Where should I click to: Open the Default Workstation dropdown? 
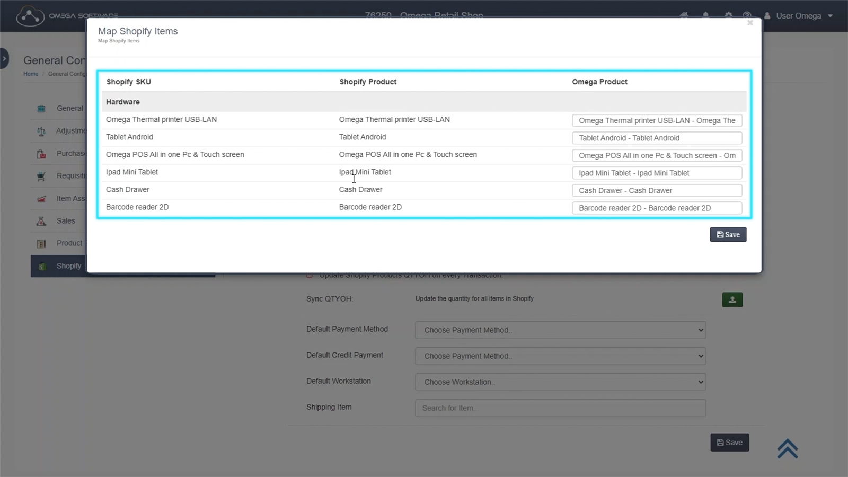coord(561,382)
